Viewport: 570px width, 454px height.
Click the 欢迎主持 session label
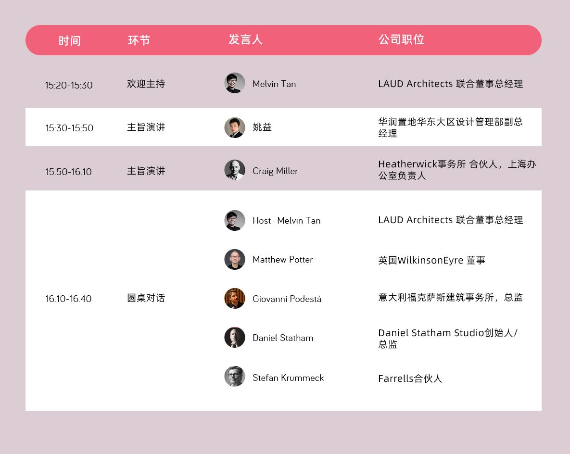146,84
